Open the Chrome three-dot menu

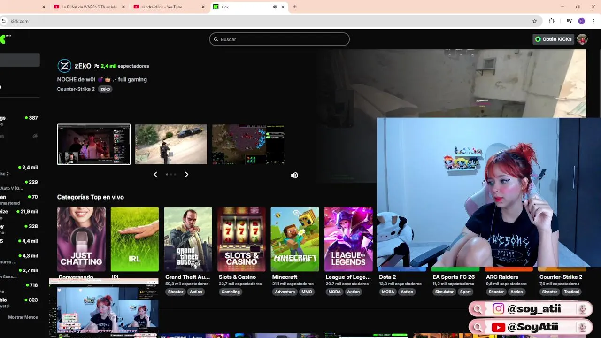tap(594, 21)
